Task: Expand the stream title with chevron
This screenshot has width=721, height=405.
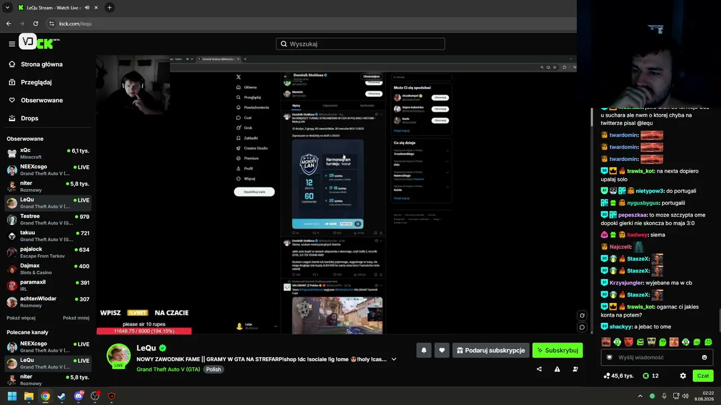Action: (394, 359)
